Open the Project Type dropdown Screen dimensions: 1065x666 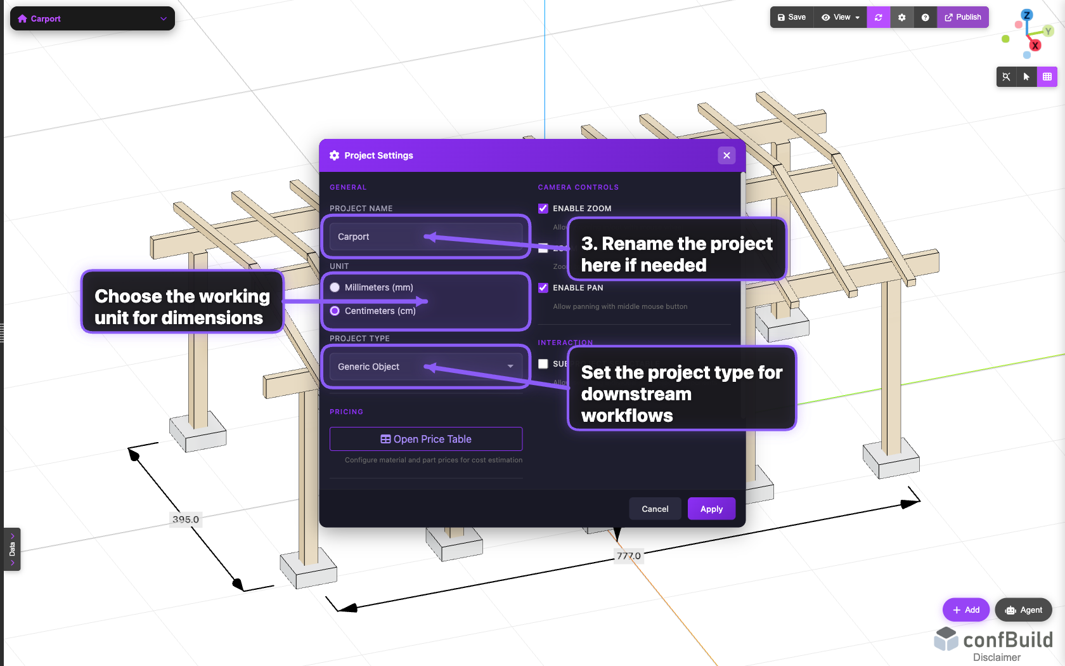[425, 367]
